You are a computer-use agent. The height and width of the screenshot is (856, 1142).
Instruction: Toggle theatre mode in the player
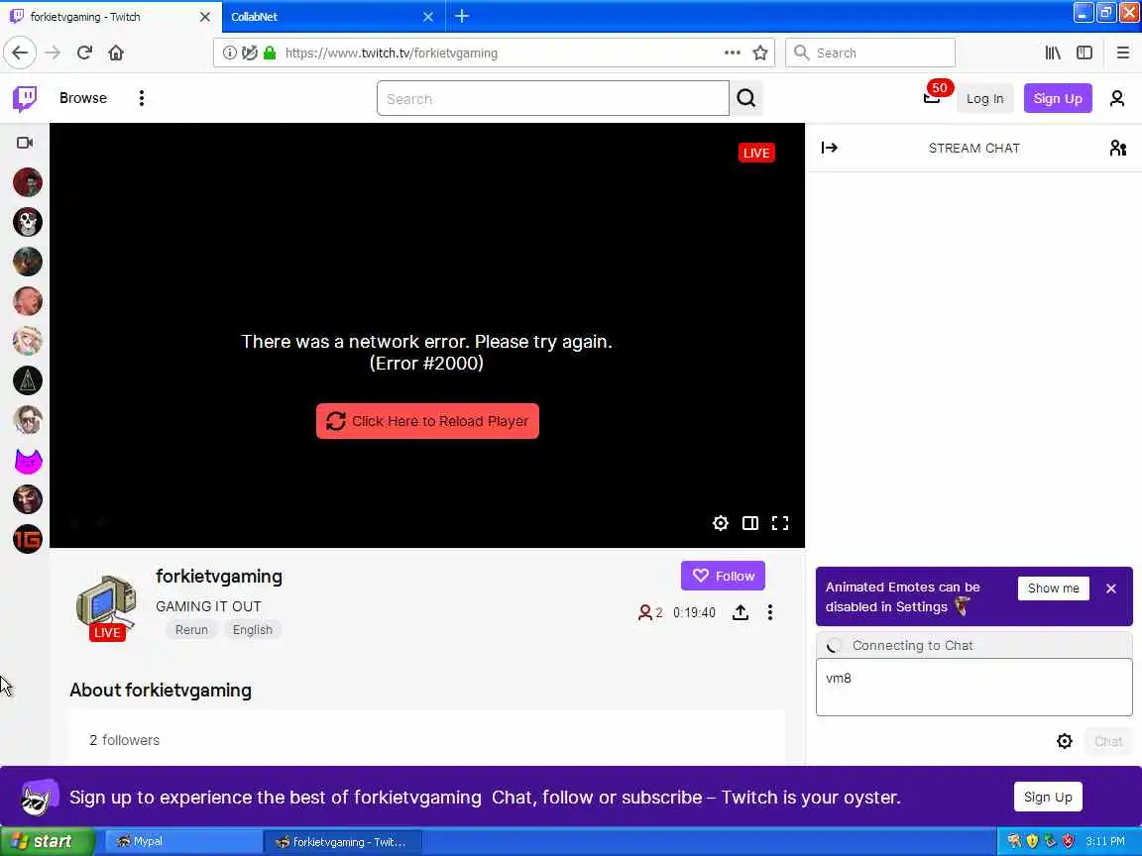(x=750, y=523)
